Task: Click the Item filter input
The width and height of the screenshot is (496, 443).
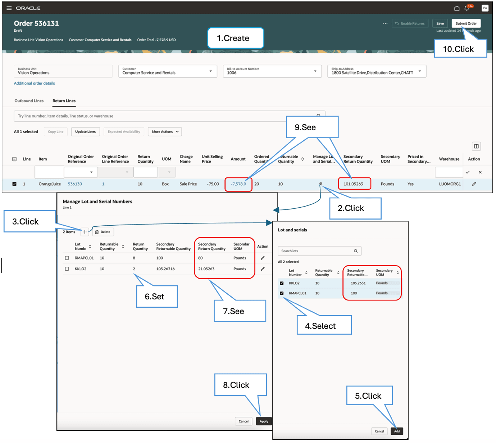Action: (49, 172)
